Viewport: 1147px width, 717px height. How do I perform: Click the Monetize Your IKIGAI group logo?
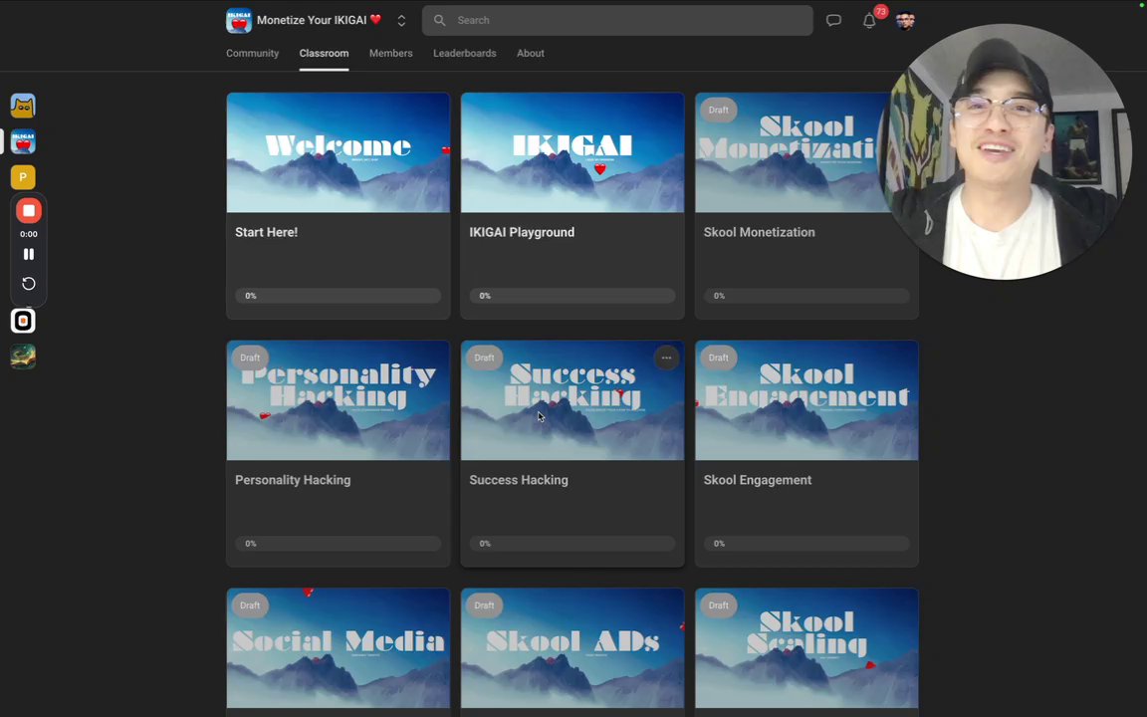click(x=239, y=21)
